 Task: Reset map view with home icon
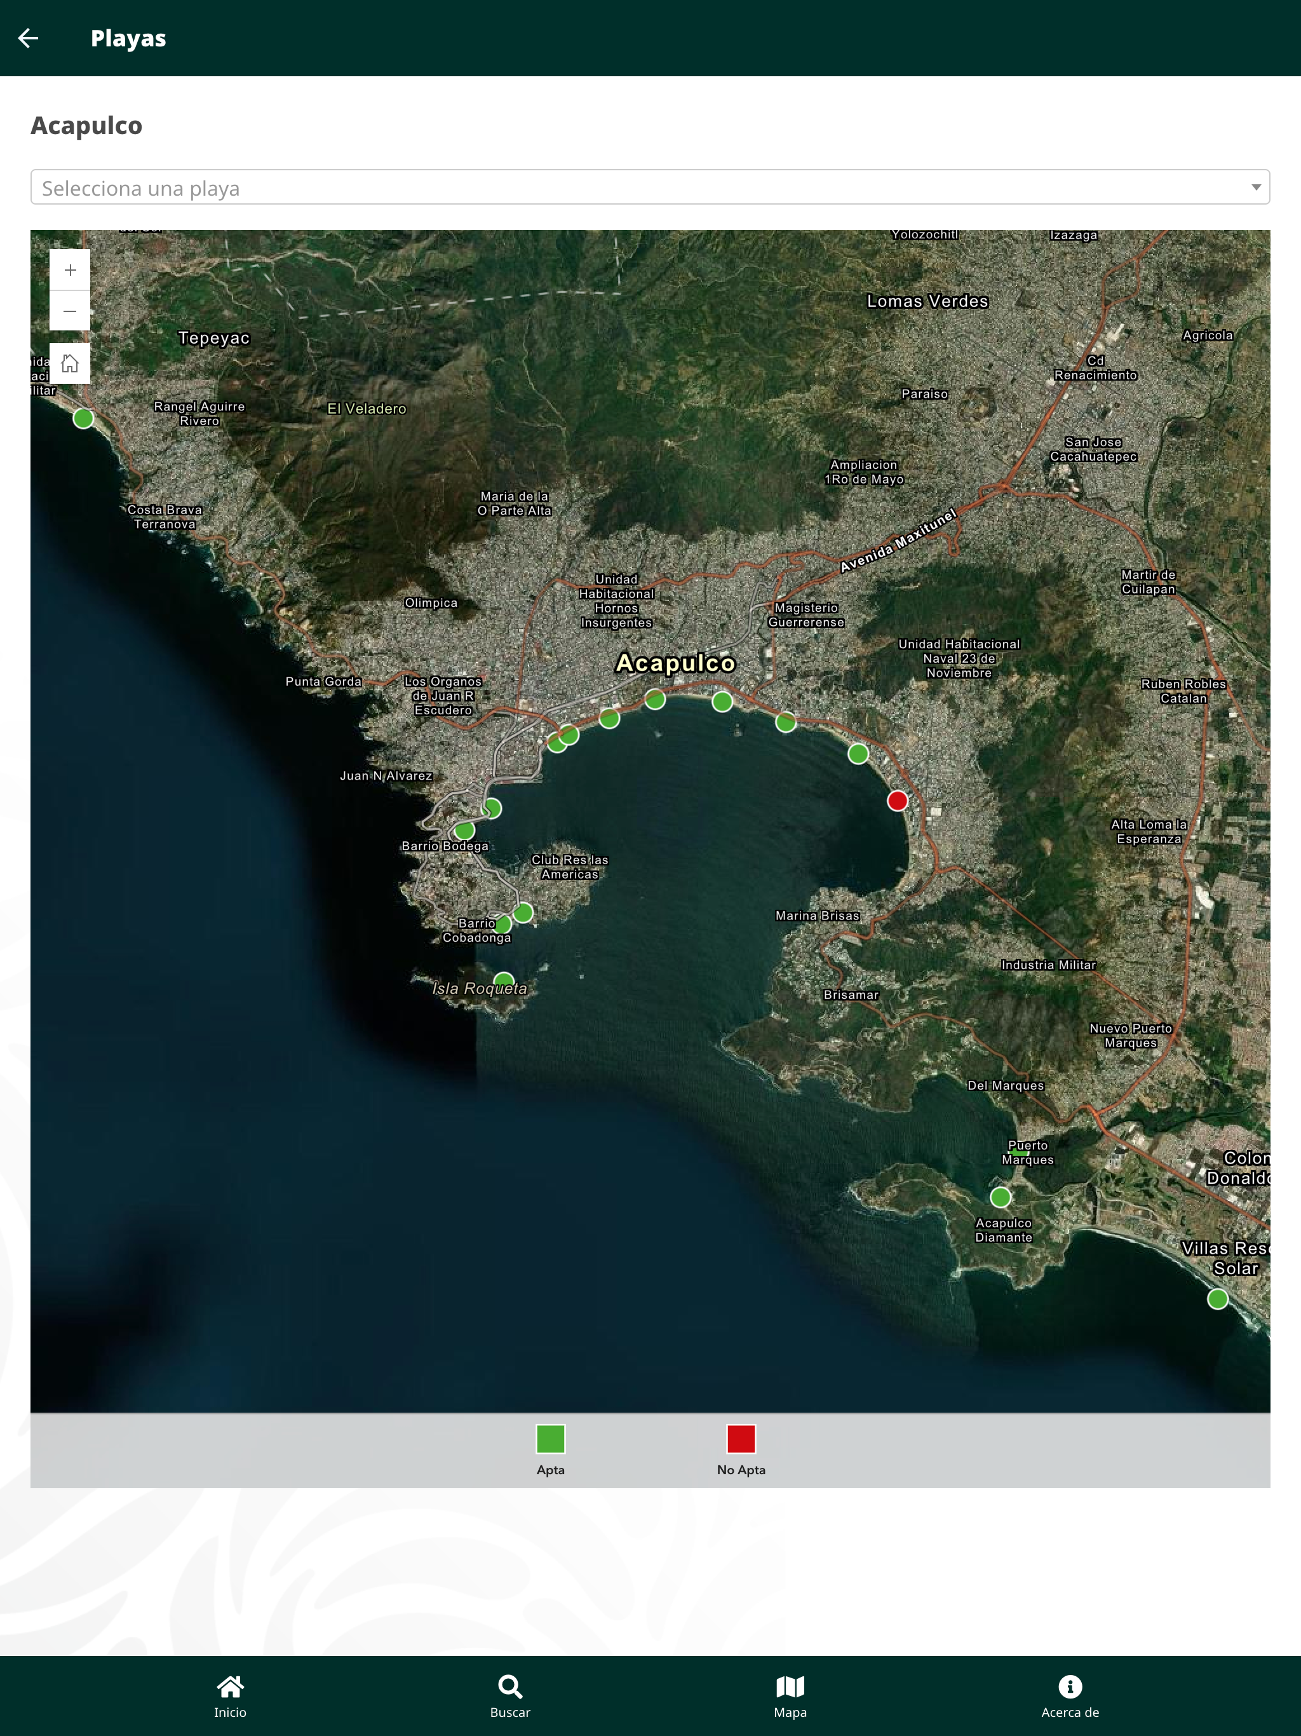70,363
